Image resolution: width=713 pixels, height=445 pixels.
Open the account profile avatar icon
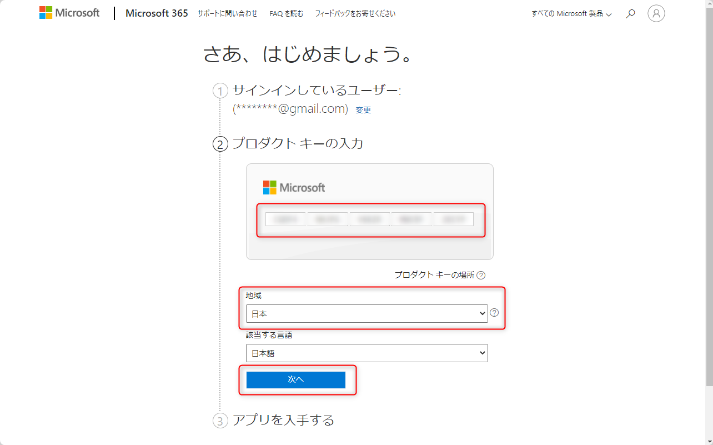tap(656, 14)
